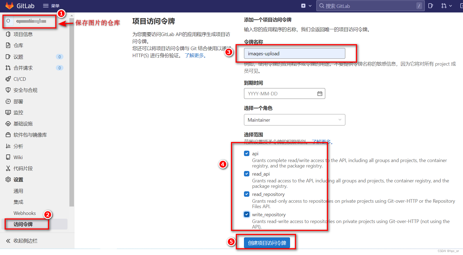Open Webhooks settings submenu item
463x255 pixels.
pos(25,213)
